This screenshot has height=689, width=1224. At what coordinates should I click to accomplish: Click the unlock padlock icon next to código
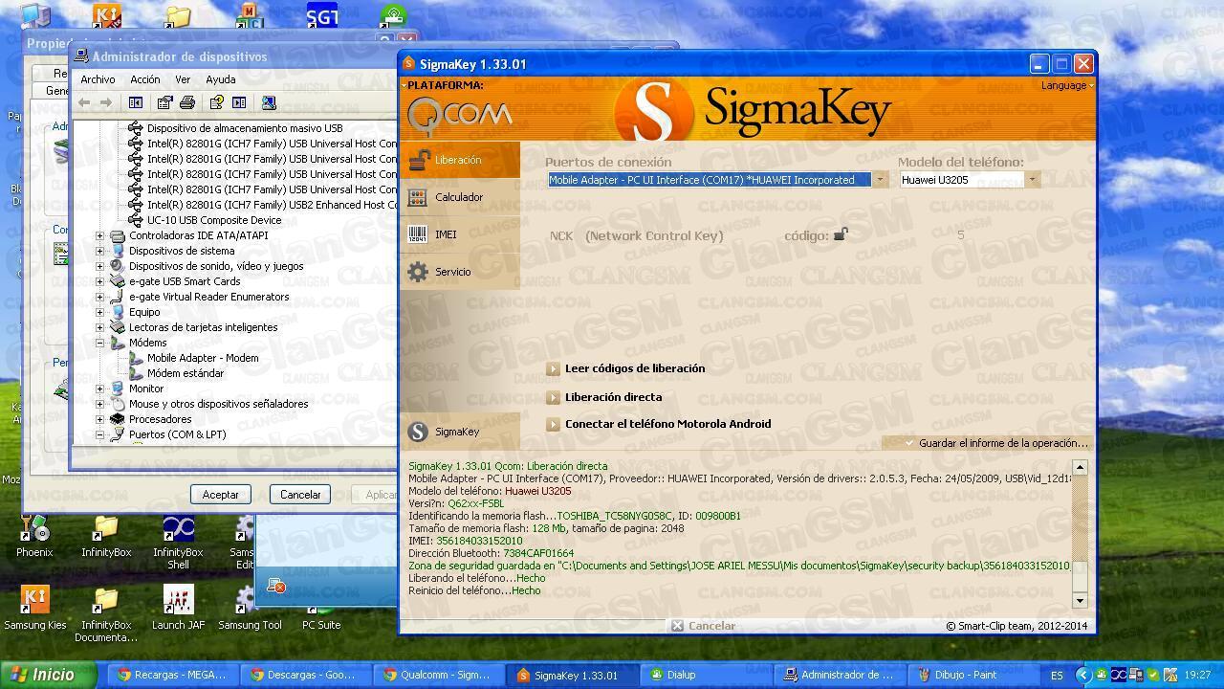tap(841, 234)
